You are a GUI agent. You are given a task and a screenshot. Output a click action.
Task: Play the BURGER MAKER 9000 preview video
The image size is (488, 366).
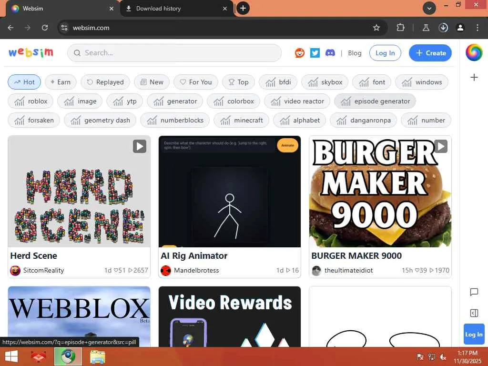coord(441,146)
